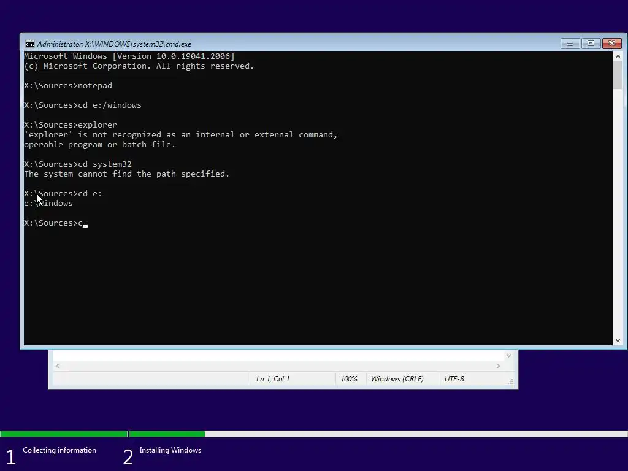Click 'The system cannot find the path specified.'
This screenshot has width=628, height=471.
(126, 174)
